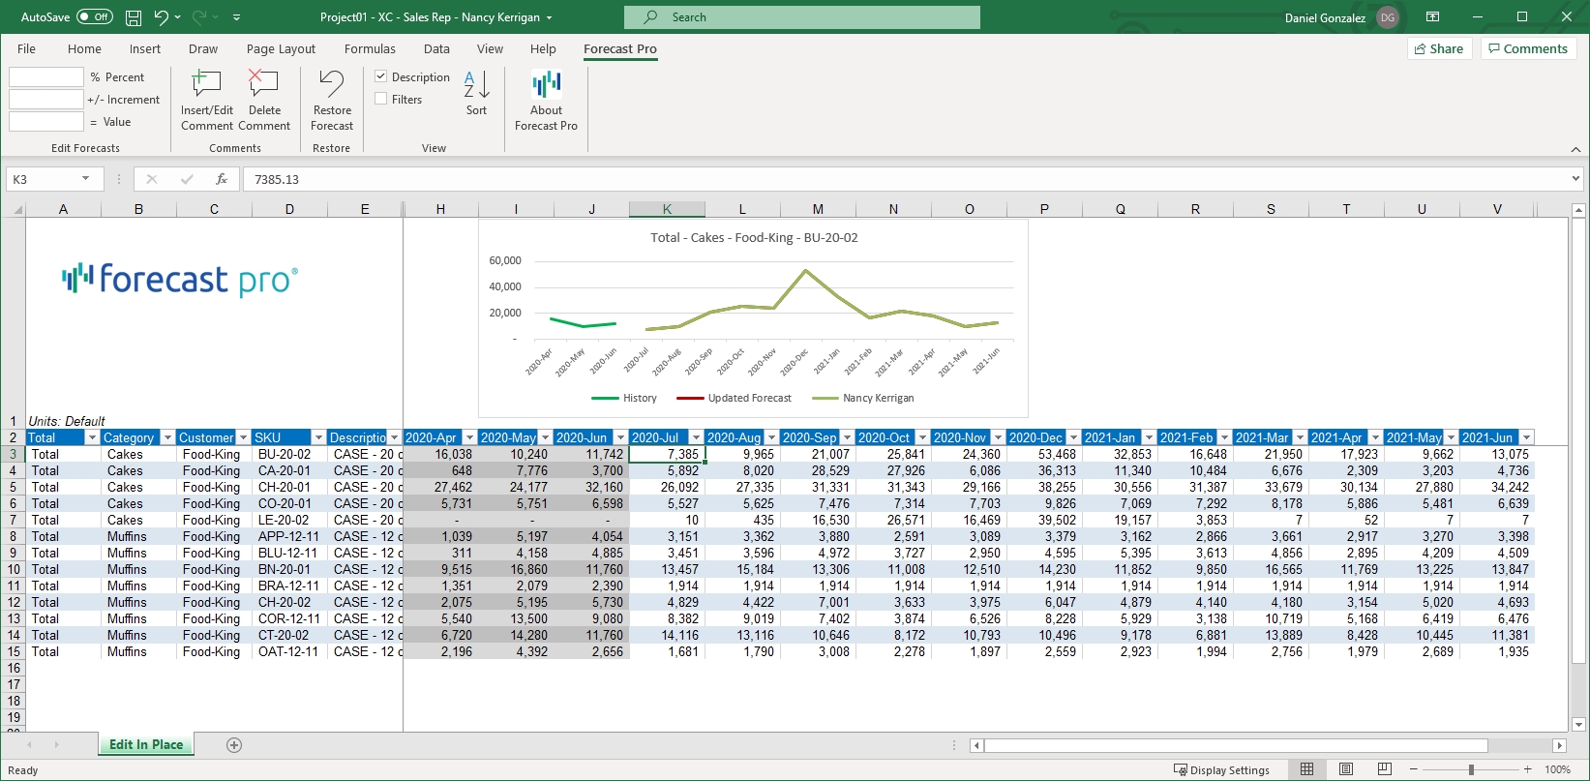The image size is (1590, 781).
Task: Click the DG user avatar
Action: coord(1388,17)
